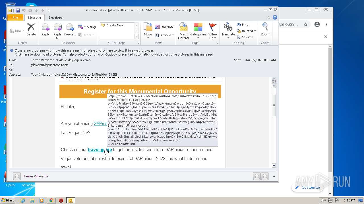Image resolution: width=364 pixels, height=204 pixels.
Task: Click message scrollbar down arrow
Action: pyautogui.click(x=274, y=165)
